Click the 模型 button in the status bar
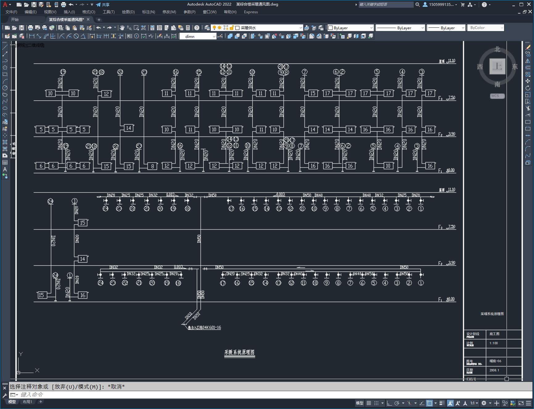 [x=360, y=403]
